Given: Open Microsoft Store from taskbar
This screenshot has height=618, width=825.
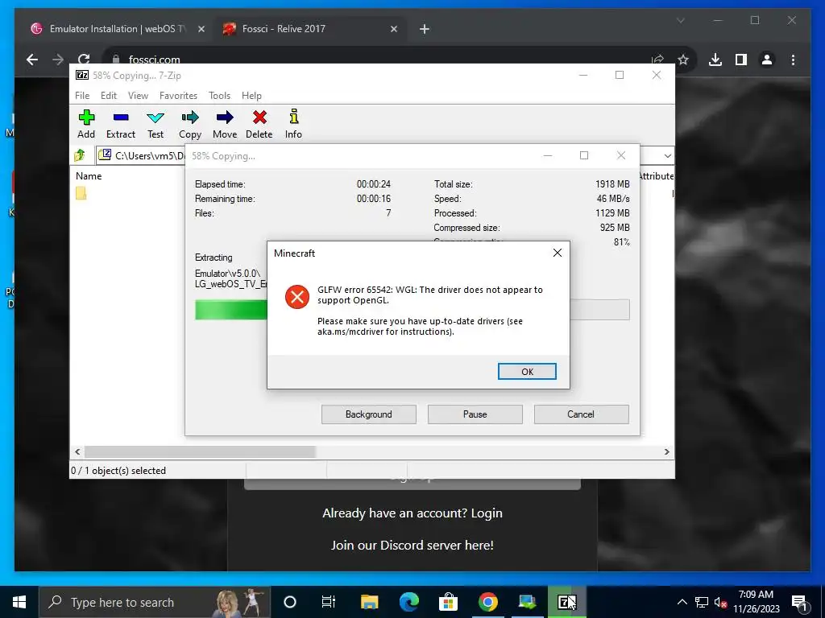Looking at the screenshot, I should [448, 602].
